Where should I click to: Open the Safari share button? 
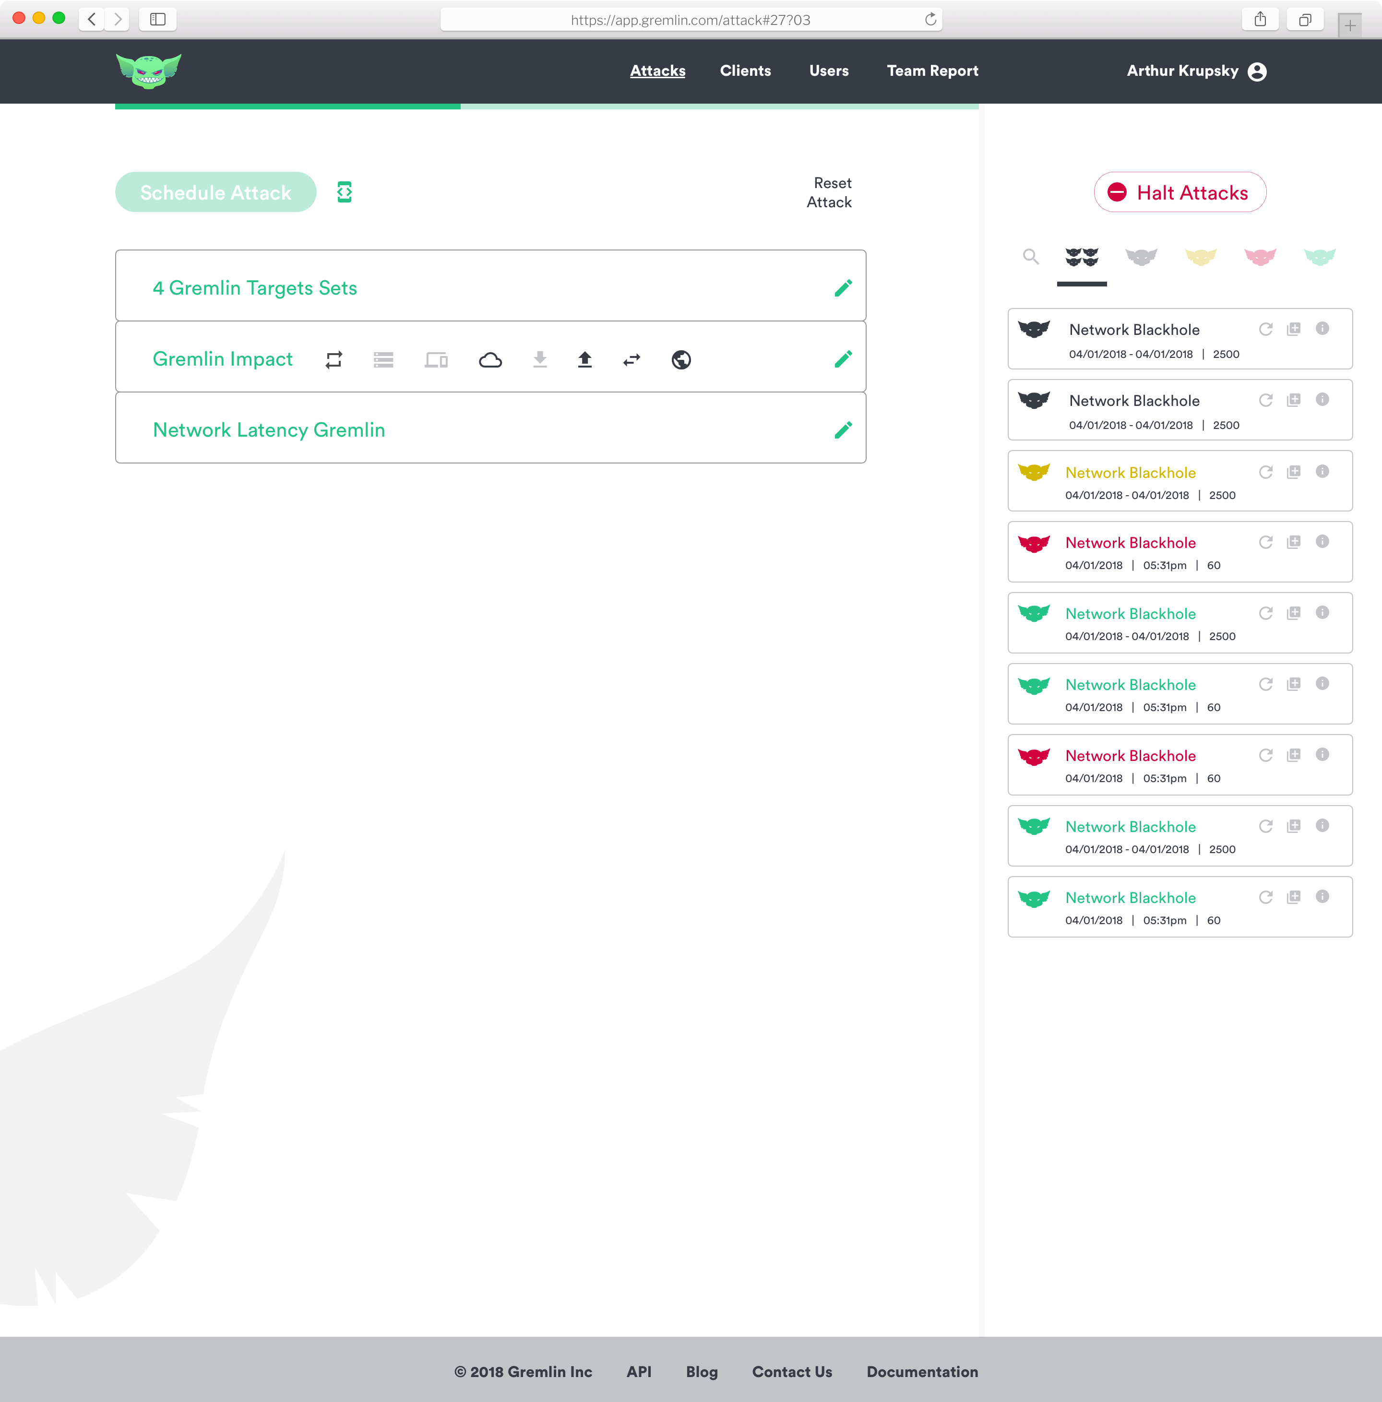pos(1260,19)
